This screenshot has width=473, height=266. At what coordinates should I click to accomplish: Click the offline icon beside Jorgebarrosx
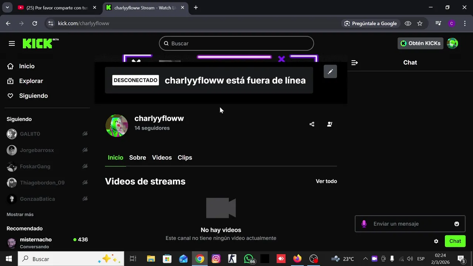85,150
